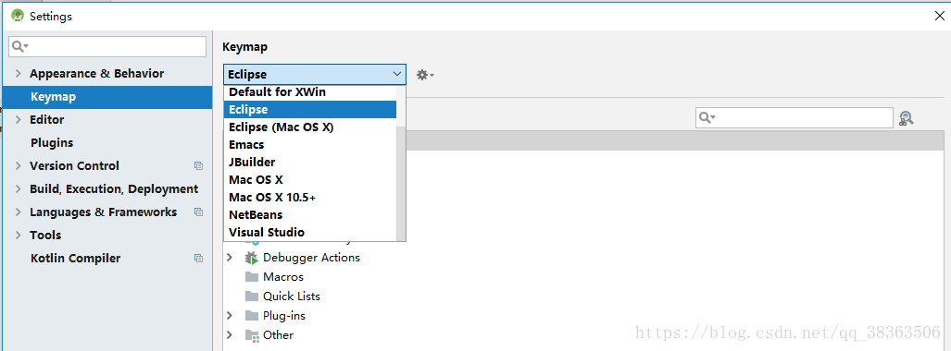The width and height of the screenshot is (951, 351).
Task: Choose Default for XWin keymap
Action: [310, 92]
